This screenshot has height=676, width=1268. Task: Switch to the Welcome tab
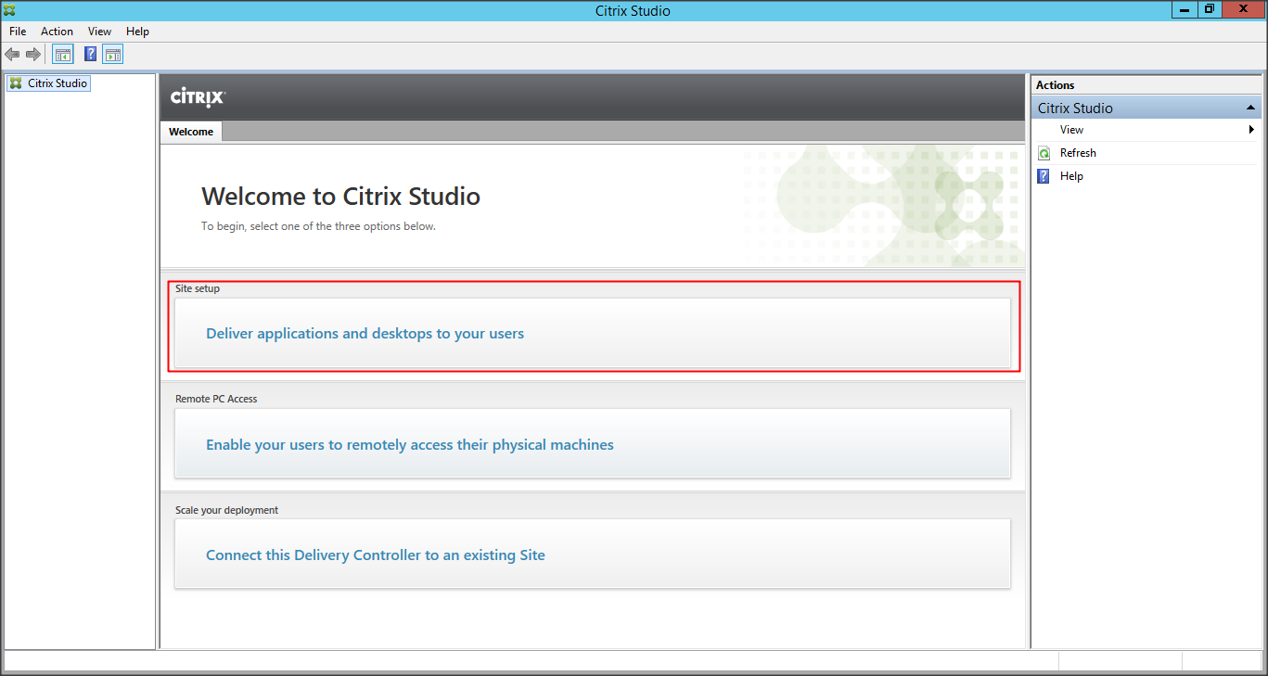pyautogui.click(x=191, y=132)
